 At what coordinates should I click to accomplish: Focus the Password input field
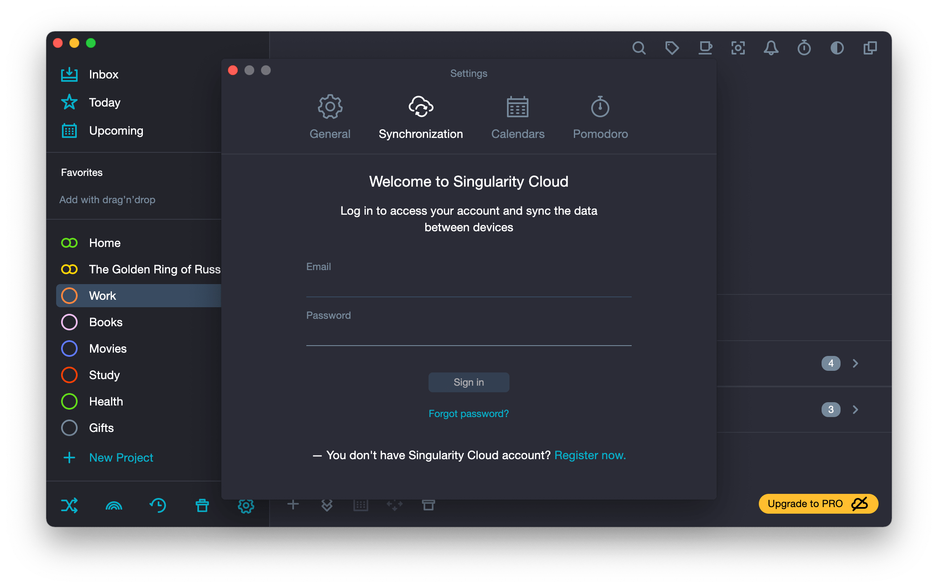(x=469, y=334)
